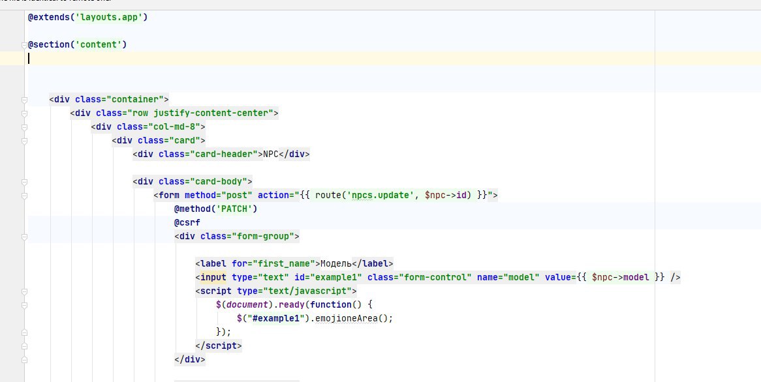Image resolution: width=761 pixels, height=382 pixels.
Task: Click the "row justify-content-center" class value
Action: point(200,113)
